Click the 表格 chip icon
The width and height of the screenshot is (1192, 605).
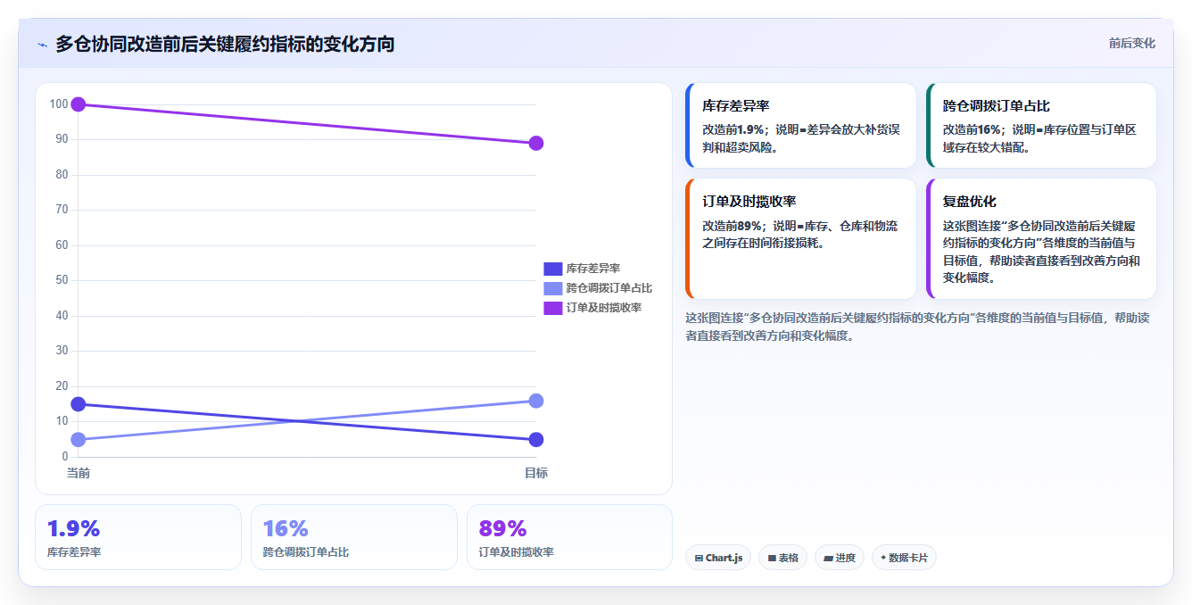pyautogui.click(x=772, y=558)
